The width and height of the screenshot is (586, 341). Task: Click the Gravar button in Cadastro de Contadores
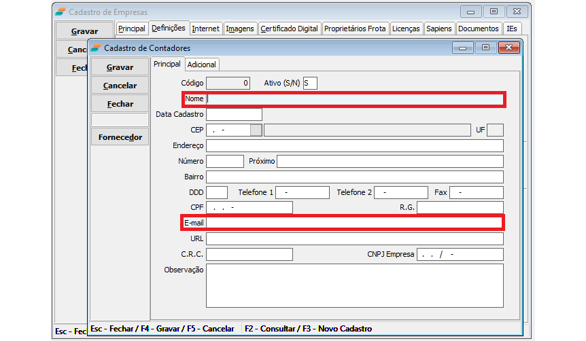120,67
